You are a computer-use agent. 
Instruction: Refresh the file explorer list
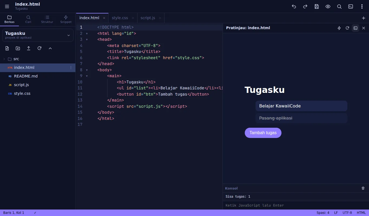pyautogui.click(x=39, y=48)
